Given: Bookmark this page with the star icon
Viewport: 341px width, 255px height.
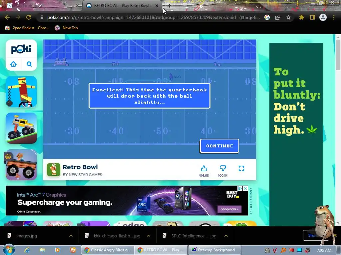Looking at the screenshot, I should 288,17.
